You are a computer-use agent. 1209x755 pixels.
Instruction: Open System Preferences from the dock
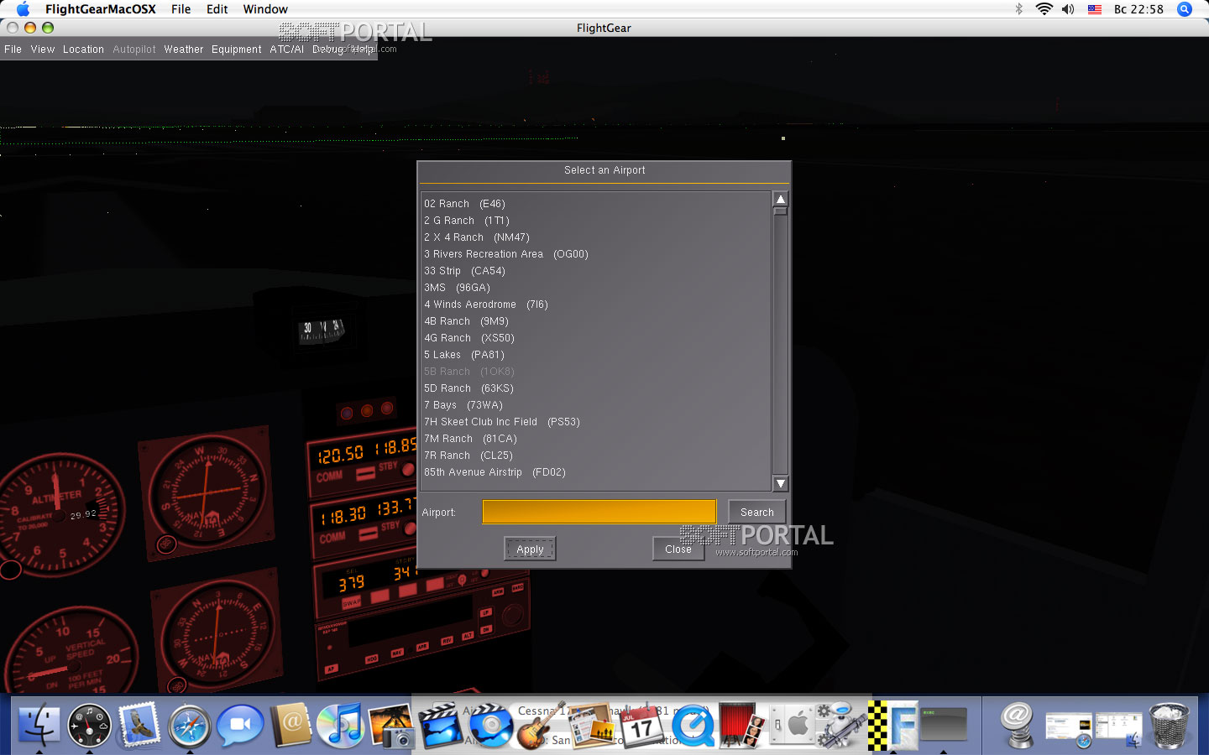click(793, 725)
